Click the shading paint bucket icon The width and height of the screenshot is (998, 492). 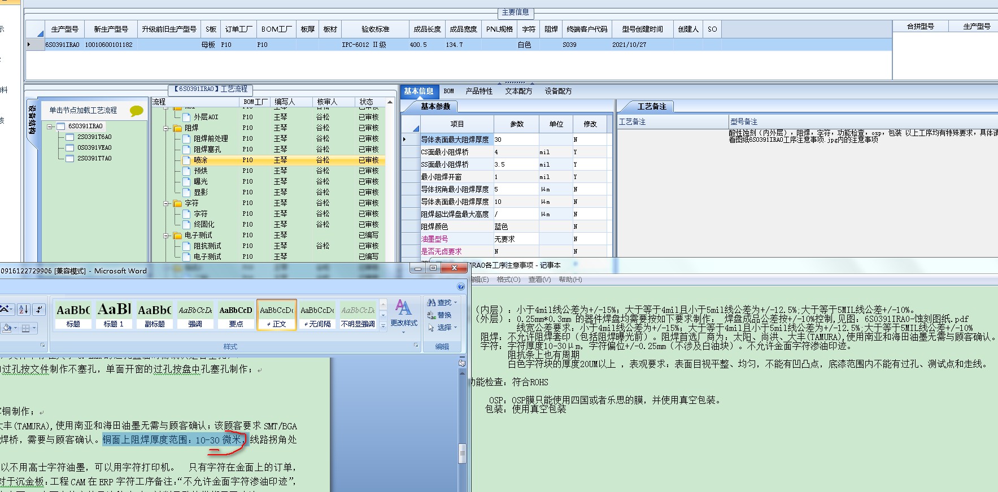click(x=7, y=328)
